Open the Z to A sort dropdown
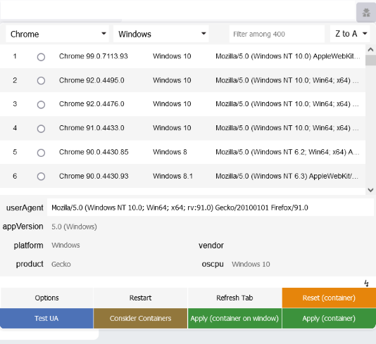This screenshot has width=376, height=344. coord(350,34)
